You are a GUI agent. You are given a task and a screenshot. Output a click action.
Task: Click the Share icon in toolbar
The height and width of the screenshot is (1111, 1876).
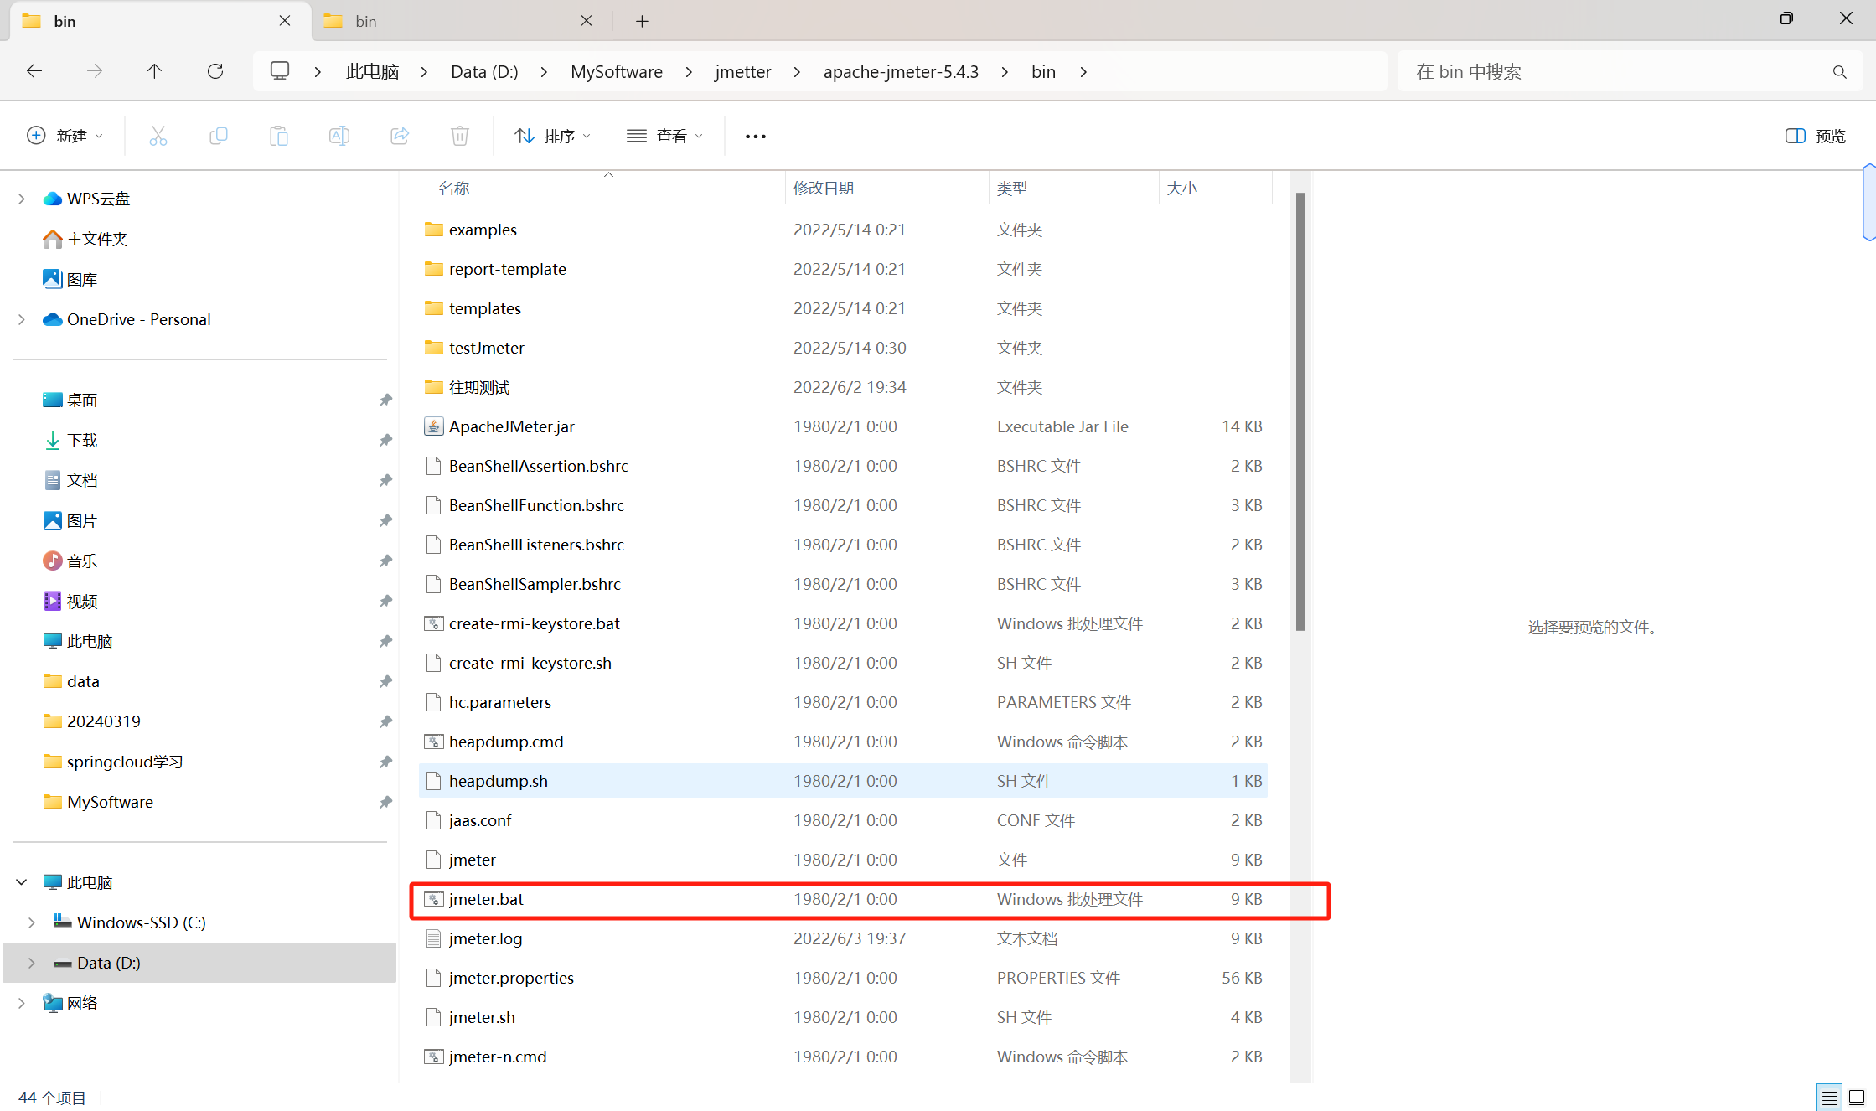(x=400, y=136)
